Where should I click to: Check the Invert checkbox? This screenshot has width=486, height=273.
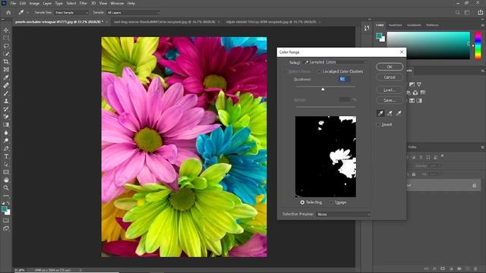point(378,124)
